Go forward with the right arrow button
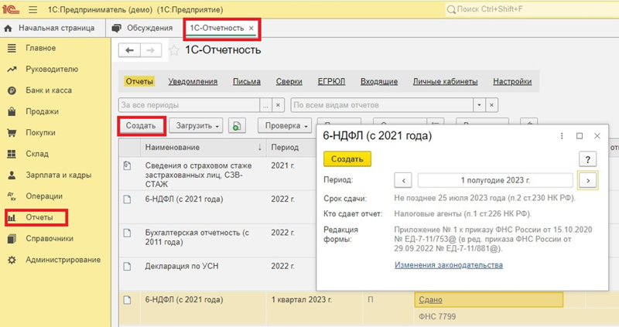 click(x=151, y=50)
